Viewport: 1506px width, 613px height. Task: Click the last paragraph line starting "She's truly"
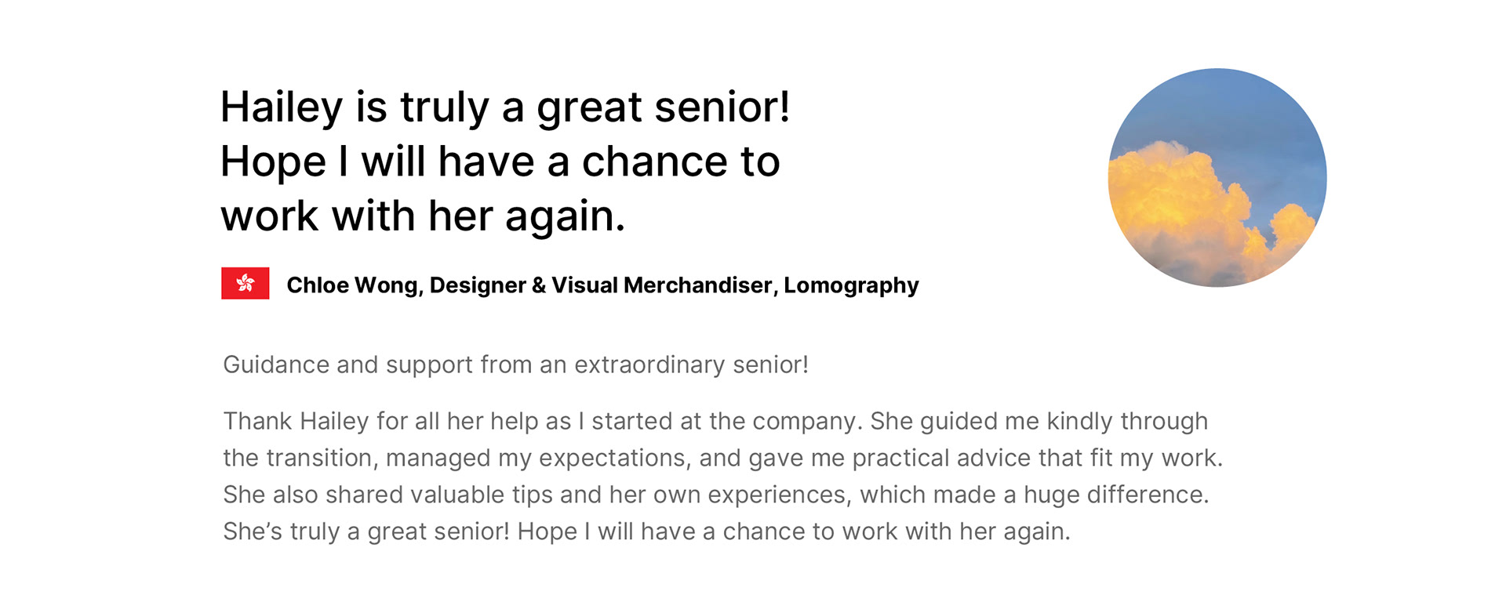pos(646,532)
